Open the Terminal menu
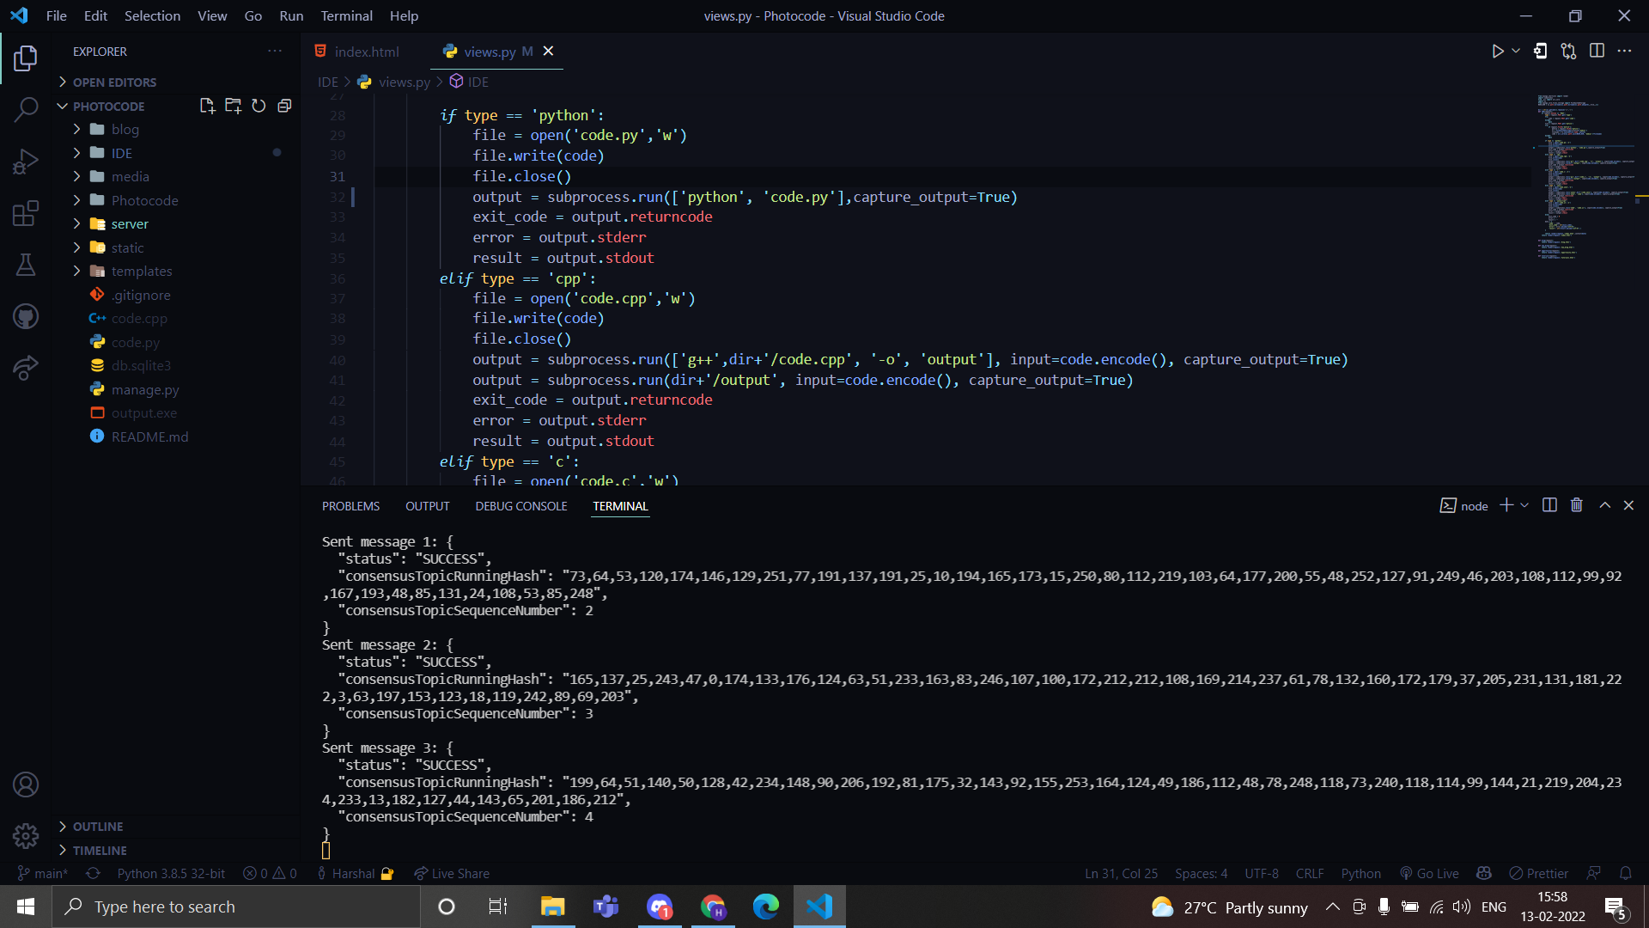 (346, 15)
